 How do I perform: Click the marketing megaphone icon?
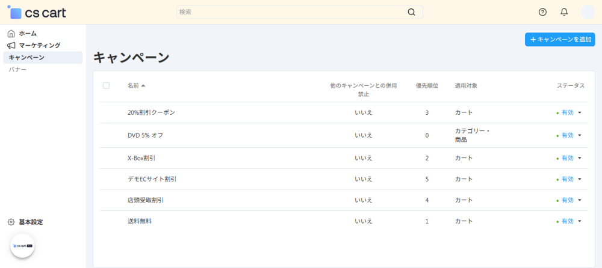pos(11,46)
